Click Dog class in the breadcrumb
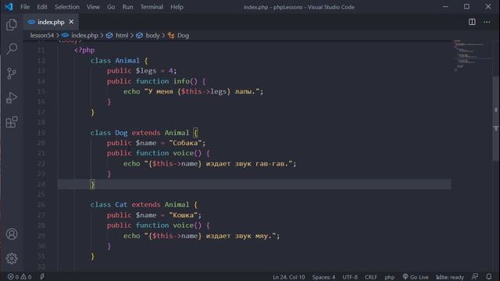 (x=183, y=35)
